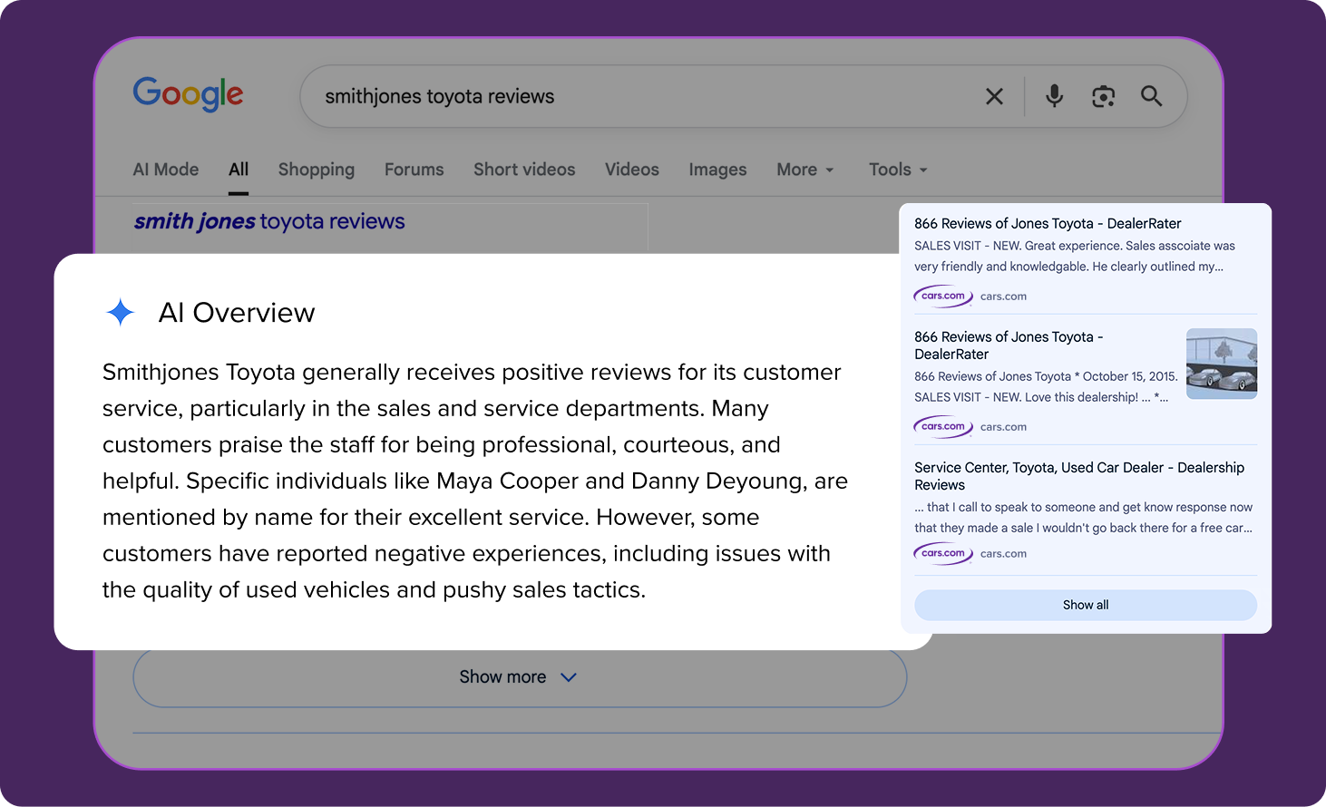Click the magnifying glass search icon
The width and height of the screenshot is (1326, 807).
pyautogui.click(x=1151, y=96)
